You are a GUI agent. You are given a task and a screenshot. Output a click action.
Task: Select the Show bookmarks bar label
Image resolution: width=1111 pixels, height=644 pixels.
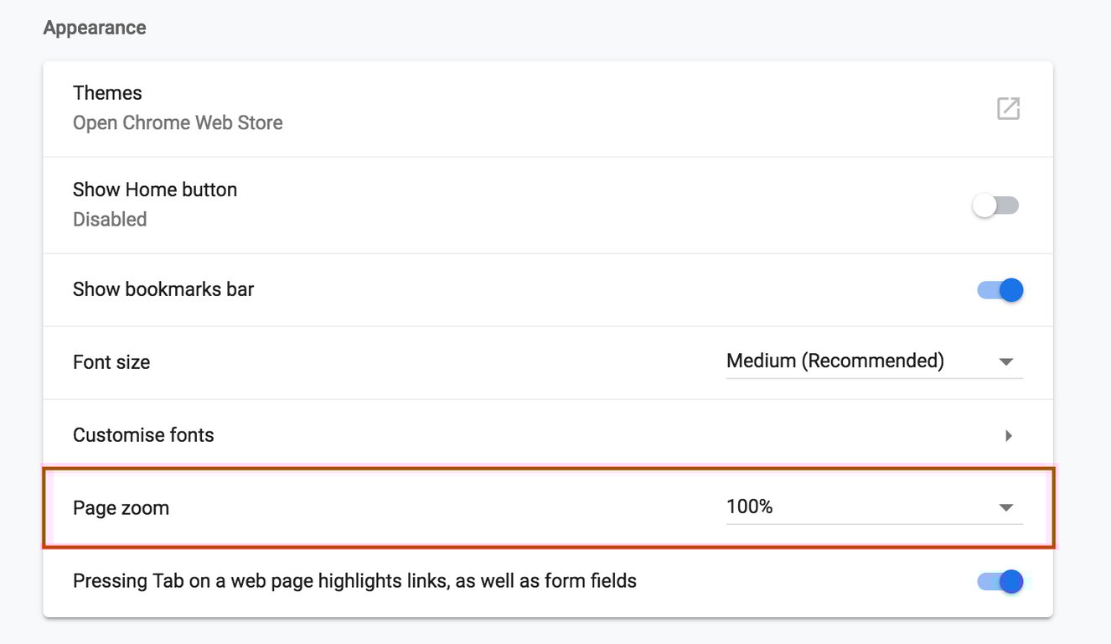coord(163,289)
